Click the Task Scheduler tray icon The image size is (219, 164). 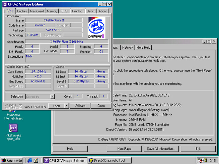[199, 160]
